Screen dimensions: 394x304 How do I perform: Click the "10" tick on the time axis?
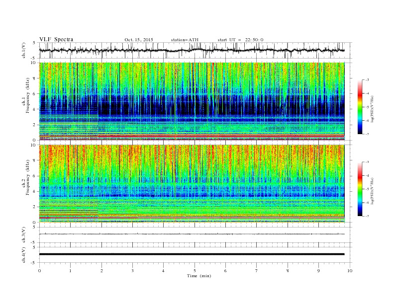(x=350, y=271)
